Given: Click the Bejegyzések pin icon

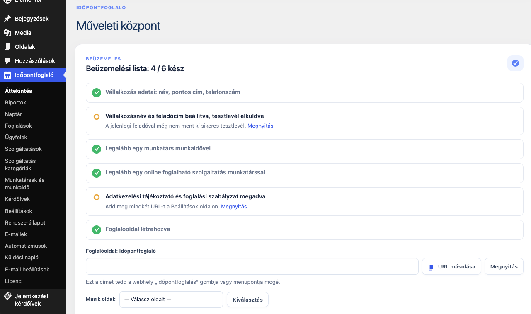Looking at the screenshot, I should 7,19.
